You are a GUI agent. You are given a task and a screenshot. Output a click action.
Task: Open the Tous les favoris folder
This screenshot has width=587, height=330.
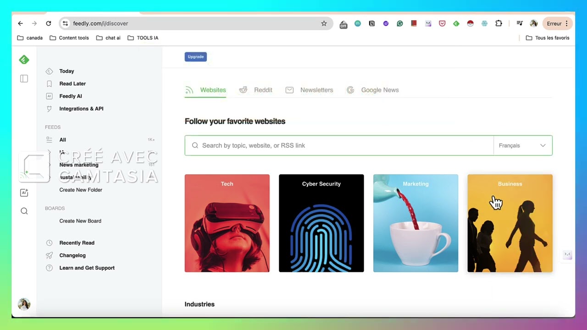[548, 38]
